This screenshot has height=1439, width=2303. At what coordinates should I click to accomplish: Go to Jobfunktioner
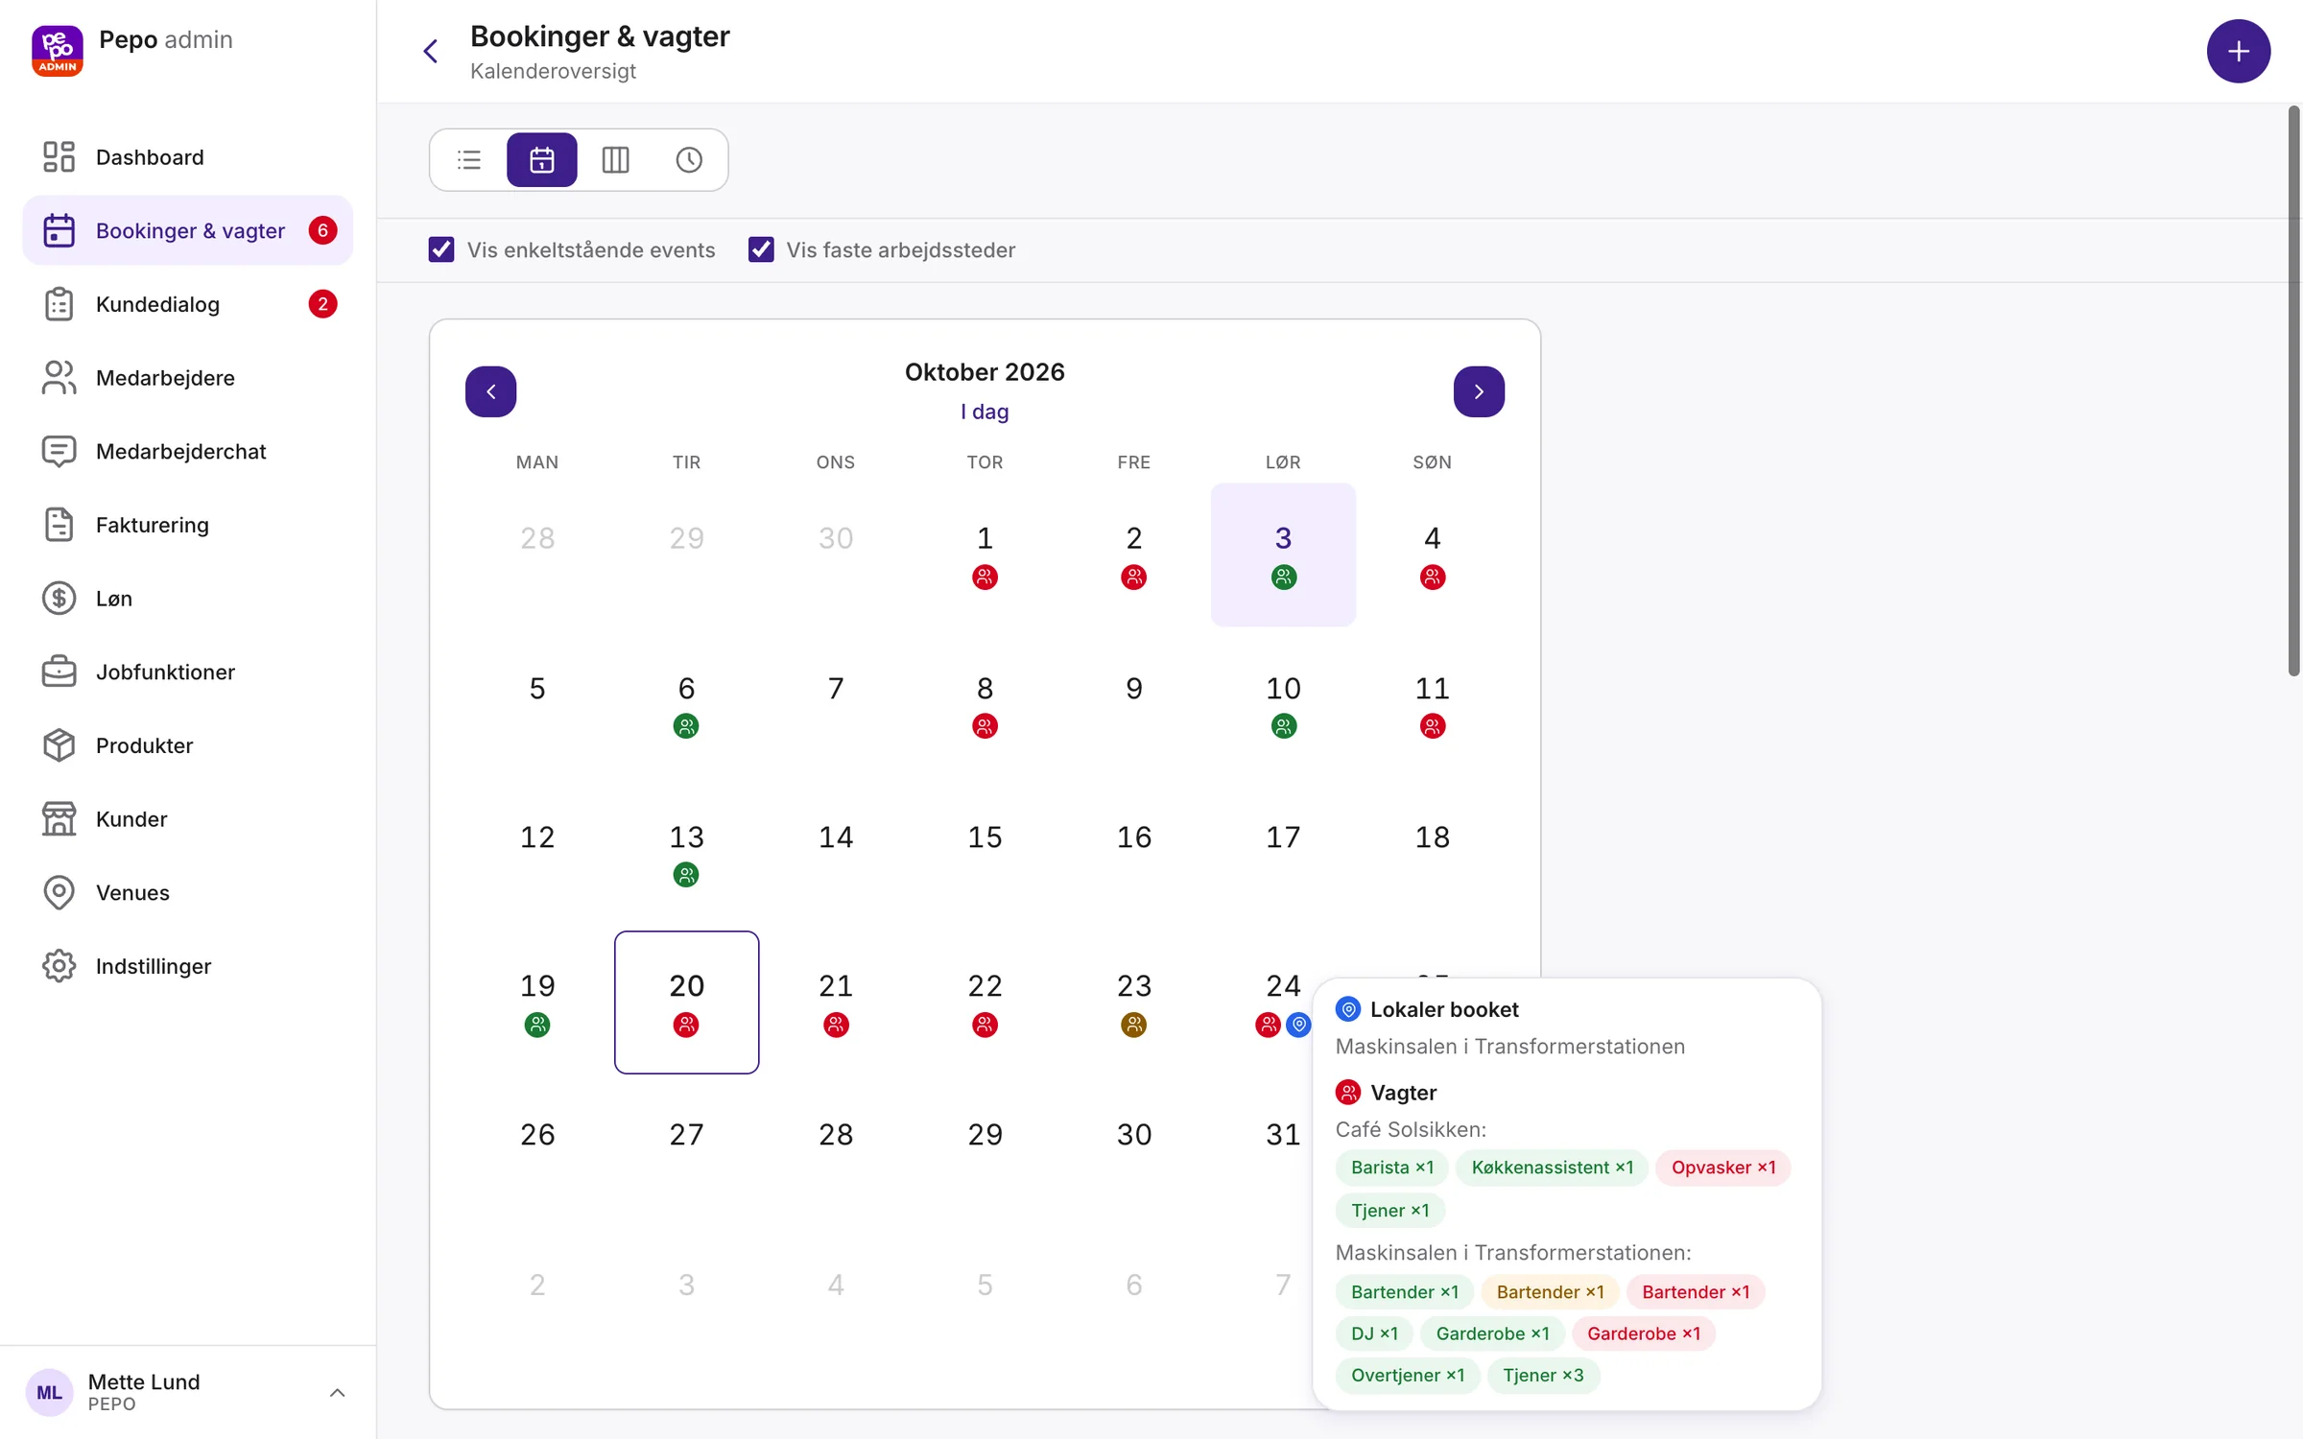point(188,672)
